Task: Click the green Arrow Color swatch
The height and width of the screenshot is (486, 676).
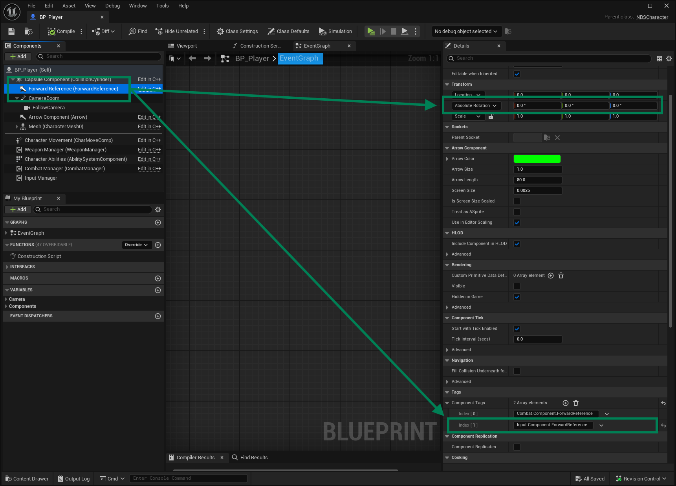Action: [537, 159]
